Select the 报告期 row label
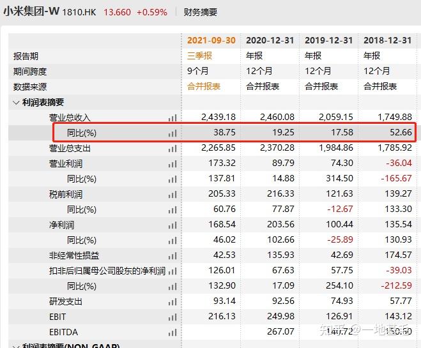 coord(26,56)
